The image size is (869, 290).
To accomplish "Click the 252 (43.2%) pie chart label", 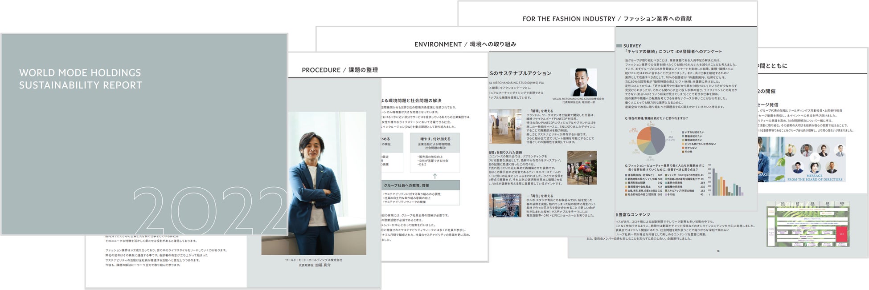I will coord(670,138).
